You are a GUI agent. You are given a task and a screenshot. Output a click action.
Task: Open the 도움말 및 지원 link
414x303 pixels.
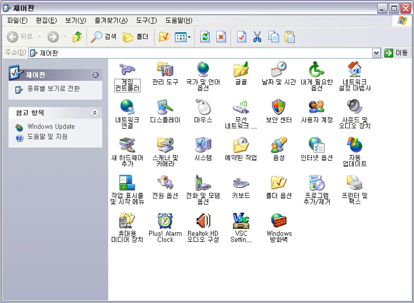[x=47, y=136]
